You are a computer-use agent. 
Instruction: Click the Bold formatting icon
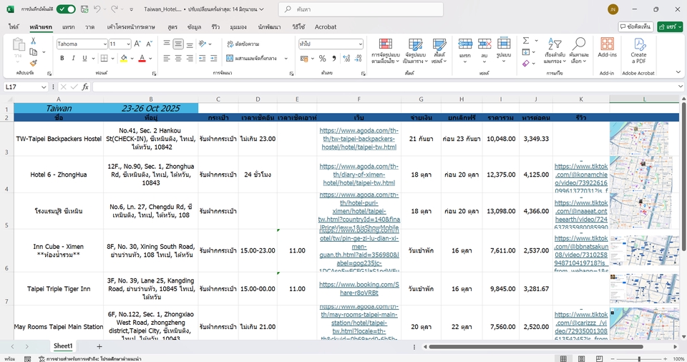tap(62, 59)
